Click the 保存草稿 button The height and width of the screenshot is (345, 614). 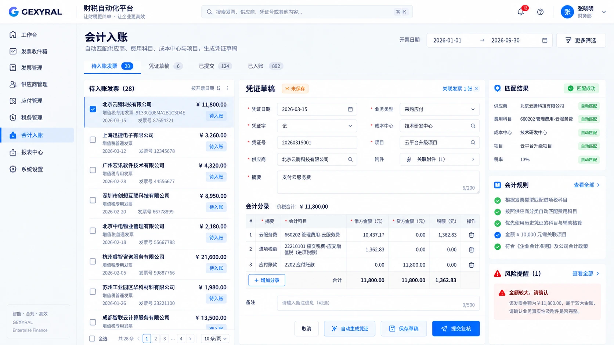[404, 329]
